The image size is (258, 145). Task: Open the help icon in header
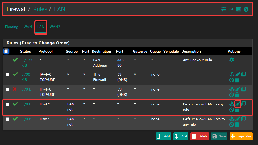(246, 9)
